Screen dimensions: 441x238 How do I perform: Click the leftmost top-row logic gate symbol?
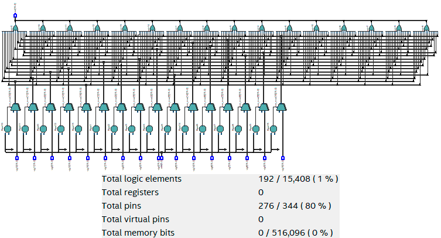(x=15, y=28)
